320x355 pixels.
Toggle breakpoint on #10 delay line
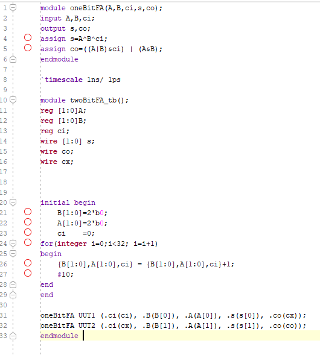pos(28,273)
